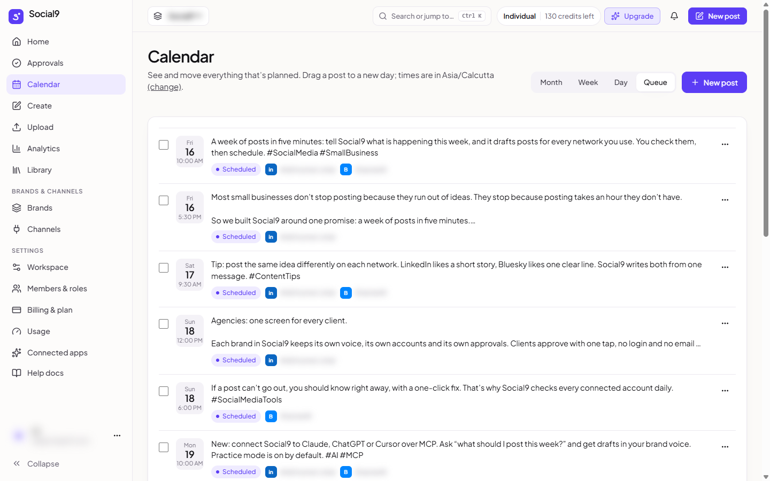Open options menu for Agencies post
Image resolution: width=770 pixels, height=481 pixels.
(x=725, y=323)
